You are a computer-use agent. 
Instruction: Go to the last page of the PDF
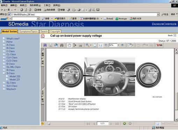pyautogui.click(x=117, y=124)
